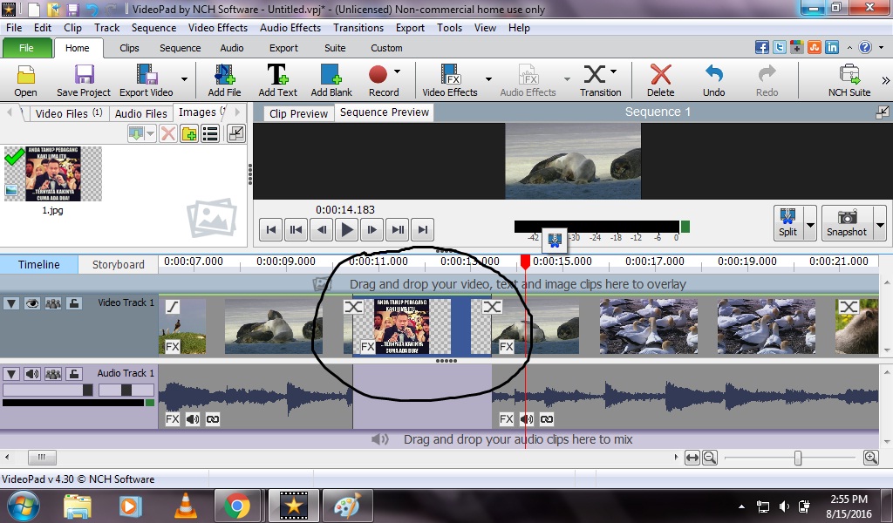The width and height of the screenshot is (893, 523).
Task: Switch the media bin to list view
Action: (x=210, y=134)
